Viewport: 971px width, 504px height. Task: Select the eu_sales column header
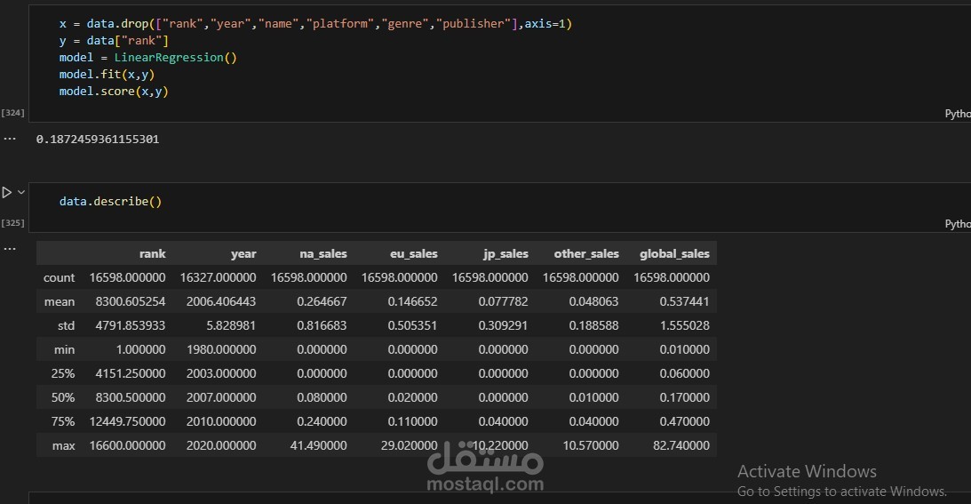click(414, 253)
